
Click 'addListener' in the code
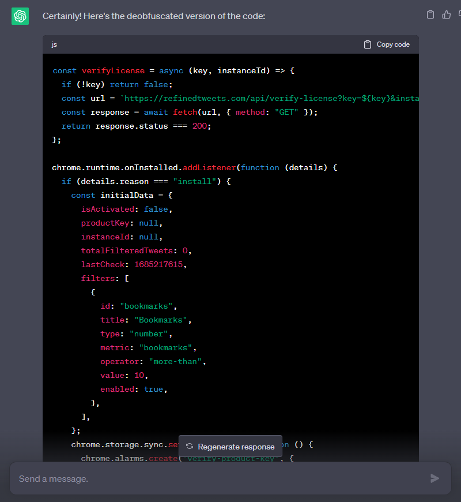tap(209, 168)
